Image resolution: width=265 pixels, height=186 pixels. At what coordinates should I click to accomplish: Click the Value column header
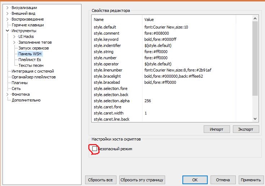(149, 20)
